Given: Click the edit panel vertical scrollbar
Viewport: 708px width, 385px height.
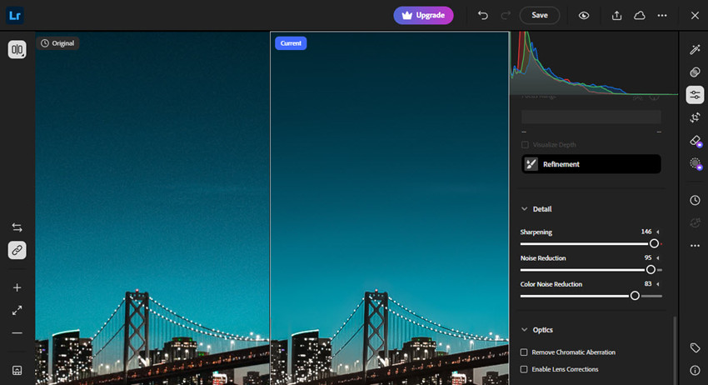Looking at the screenshot, I should [x=675, y=350].
